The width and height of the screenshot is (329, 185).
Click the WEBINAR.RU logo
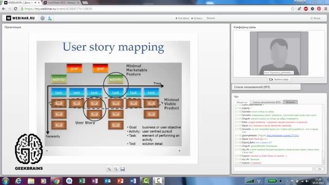(21, 18)
